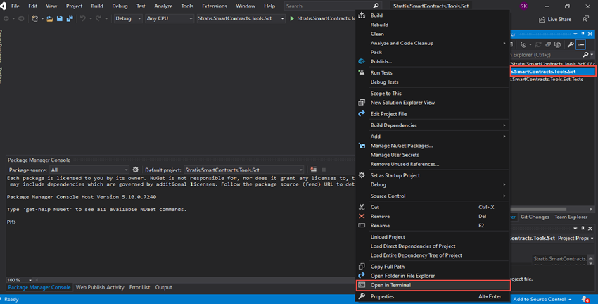Viewport: 598px width, 304px height.
Task: Open the Any CPU platform dropdown
Action: (168, 19)
